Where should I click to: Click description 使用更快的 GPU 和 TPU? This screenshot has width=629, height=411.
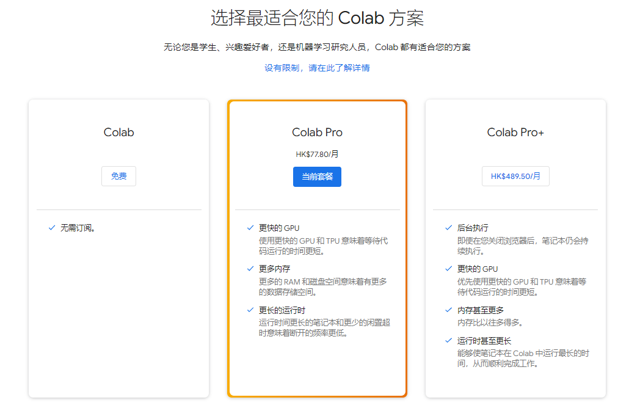[323, 246]
